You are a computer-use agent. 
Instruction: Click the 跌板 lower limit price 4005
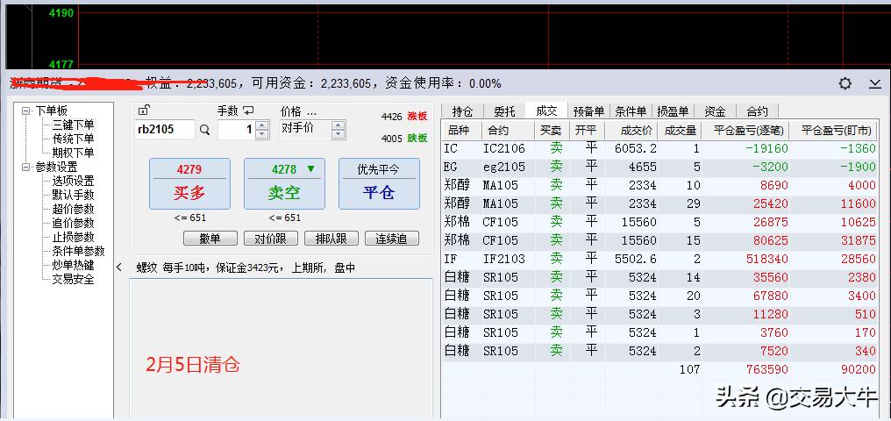404,138
